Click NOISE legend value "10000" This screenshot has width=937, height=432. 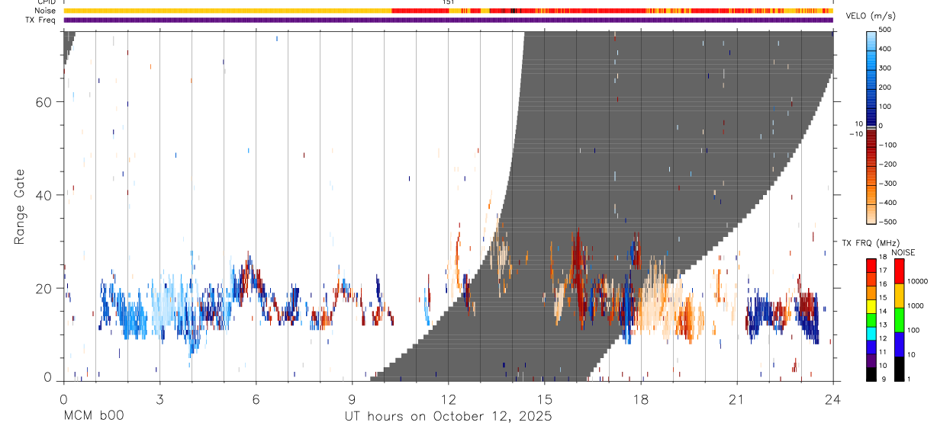click(x=916, y=281)
